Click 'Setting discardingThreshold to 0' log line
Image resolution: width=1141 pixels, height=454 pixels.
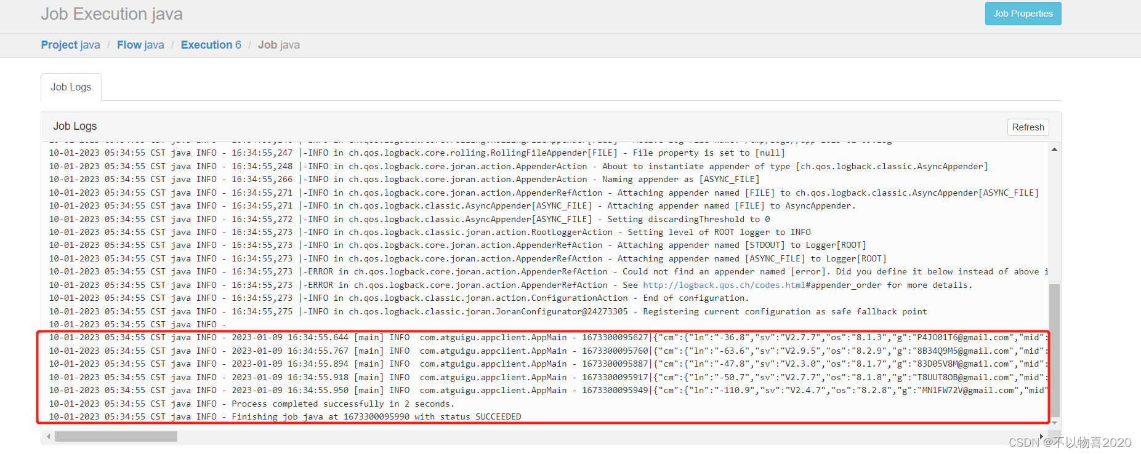pyautogui.click(x=409, y=219)
